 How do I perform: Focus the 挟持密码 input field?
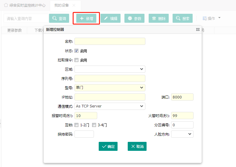84,134
